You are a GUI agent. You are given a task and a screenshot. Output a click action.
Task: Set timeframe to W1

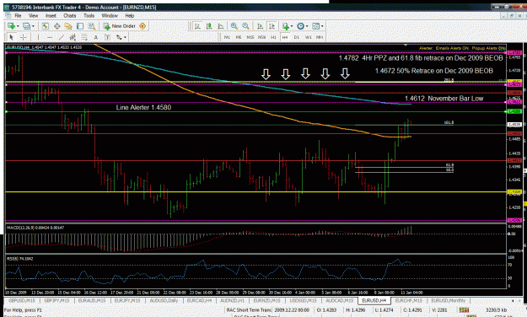(309, 37)
